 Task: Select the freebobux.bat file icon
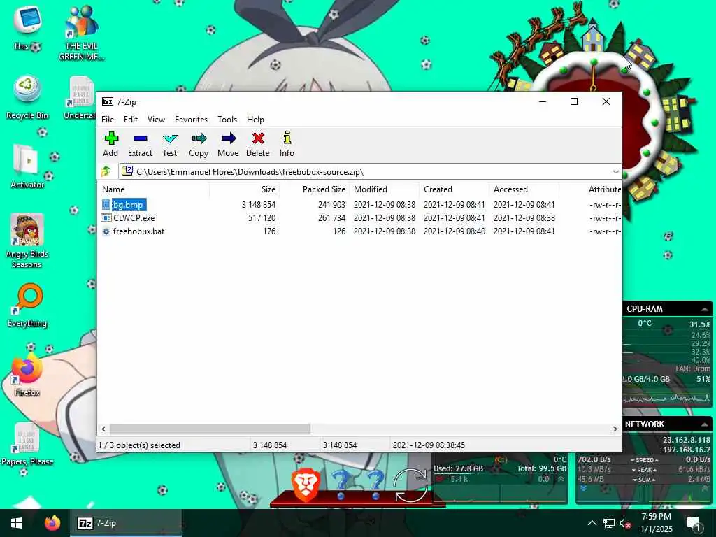point(106,231)
